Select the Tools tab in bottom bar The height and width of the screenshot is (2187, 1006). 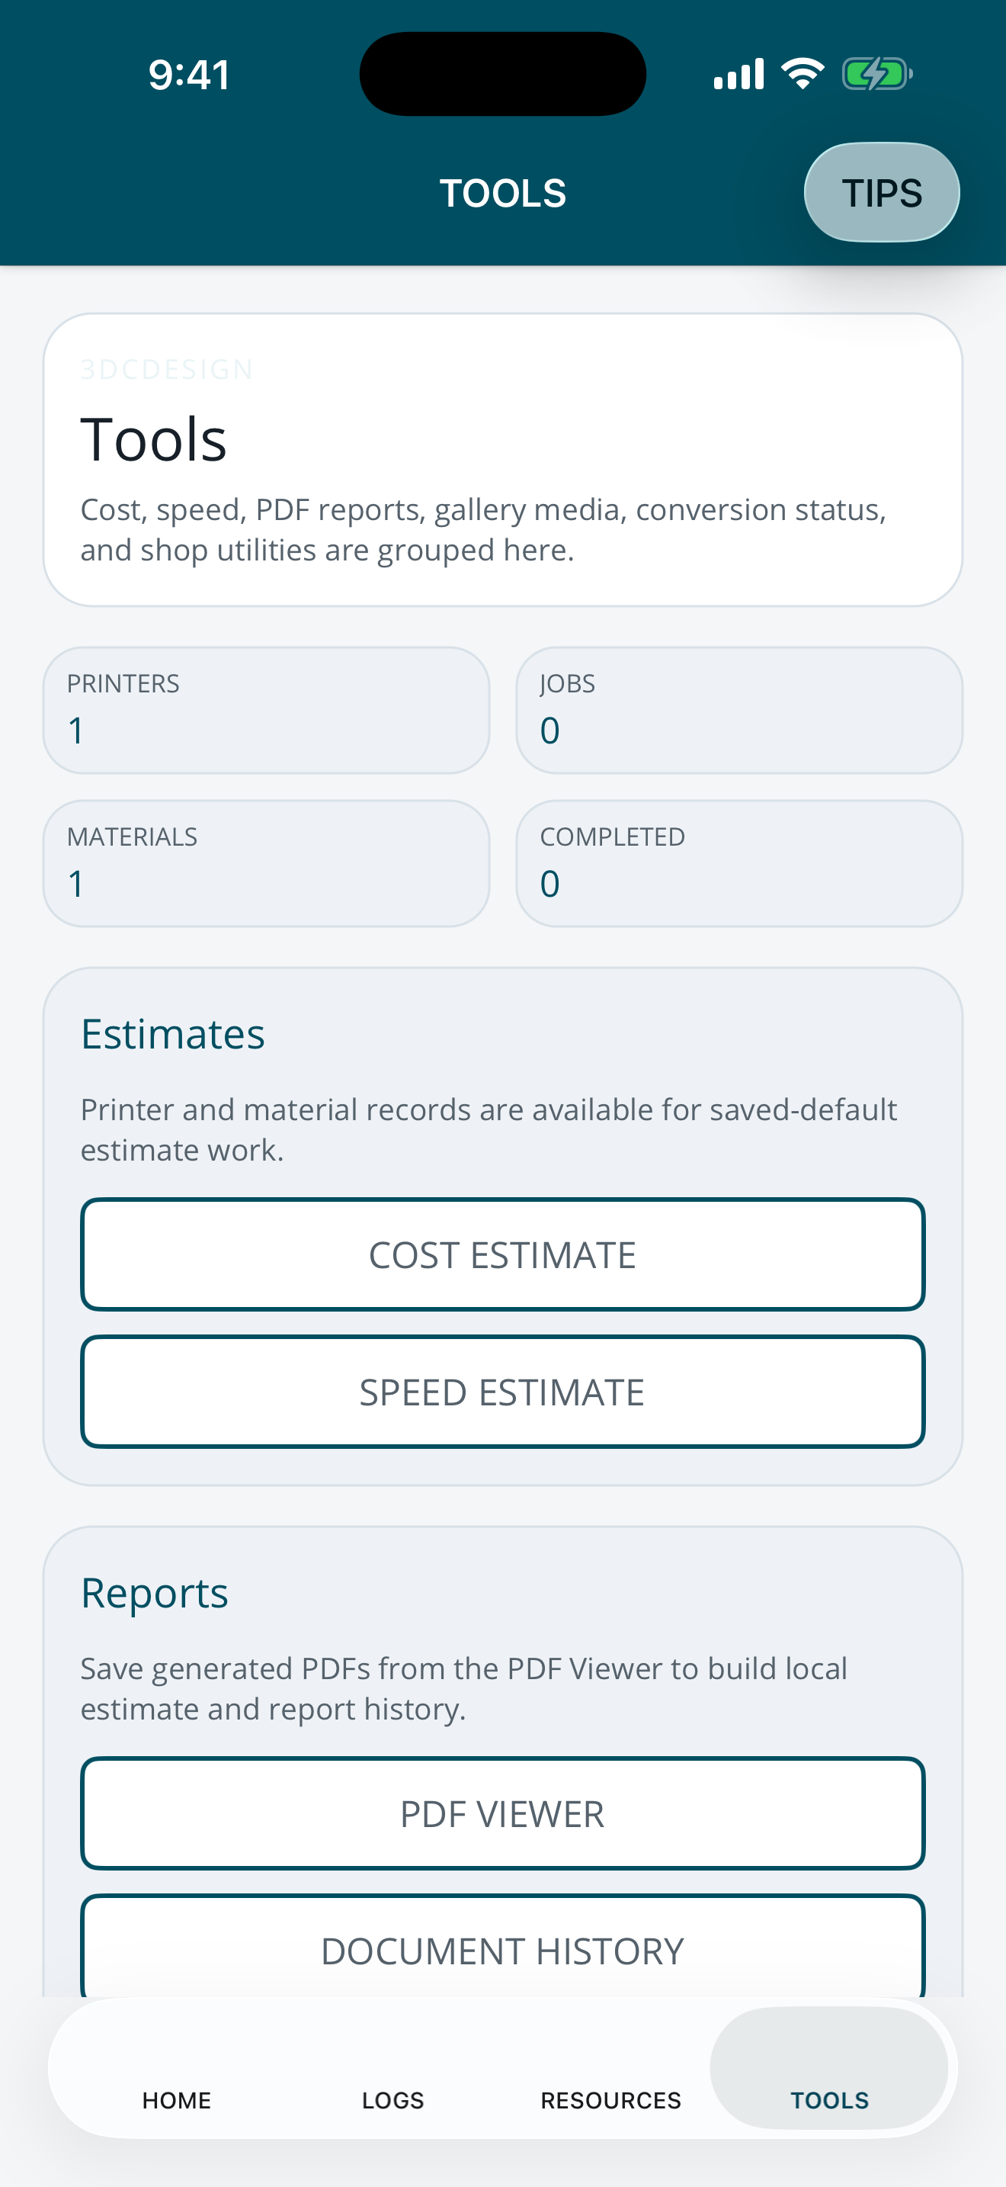pos(828,2068)
